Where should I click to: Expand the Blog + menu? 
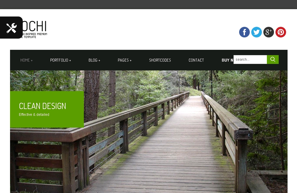tap(94, 60)
